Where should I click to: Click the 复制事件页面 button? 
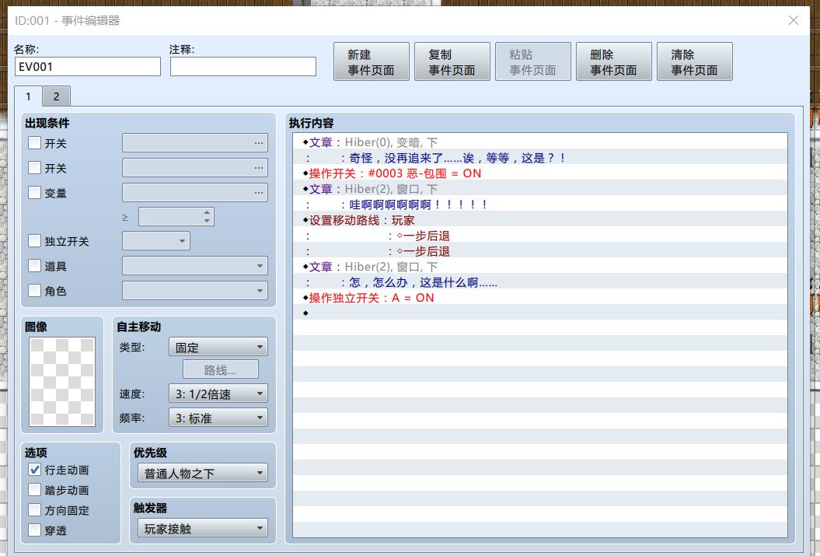452,61
